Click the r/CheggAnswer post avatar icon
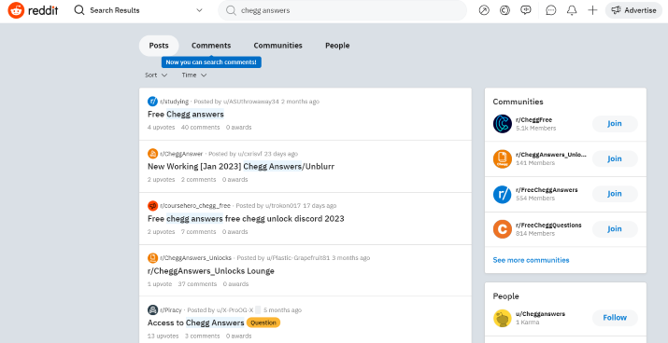Screen dimensions: 668x343 [x=152, y=154]
